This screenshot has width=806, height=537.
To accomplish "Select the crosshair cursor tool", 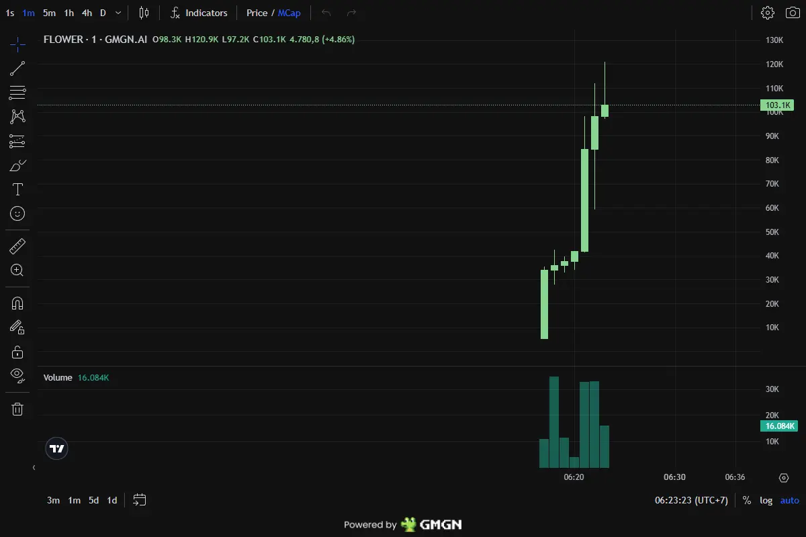I will pos(17,45).
